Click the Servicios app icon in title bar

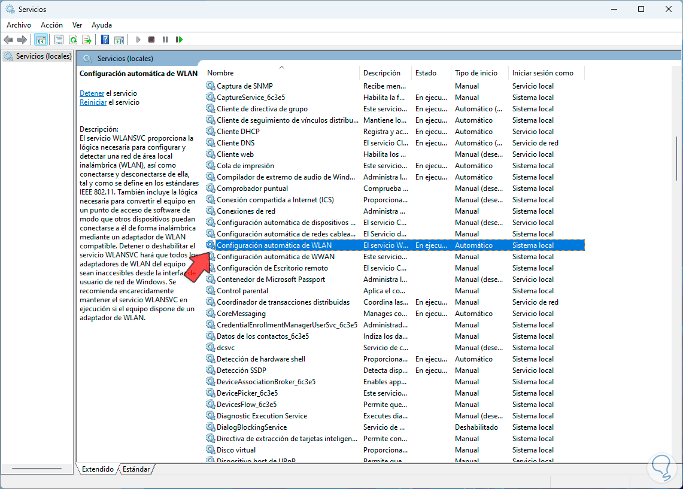click(10, 9)
